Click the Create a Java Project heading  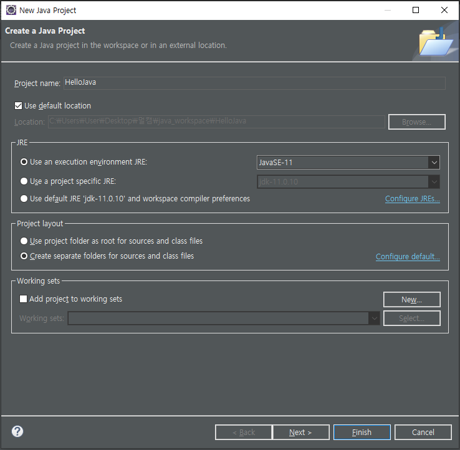[45, 31]
